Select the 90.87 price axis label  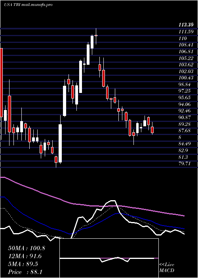(185, 118)
